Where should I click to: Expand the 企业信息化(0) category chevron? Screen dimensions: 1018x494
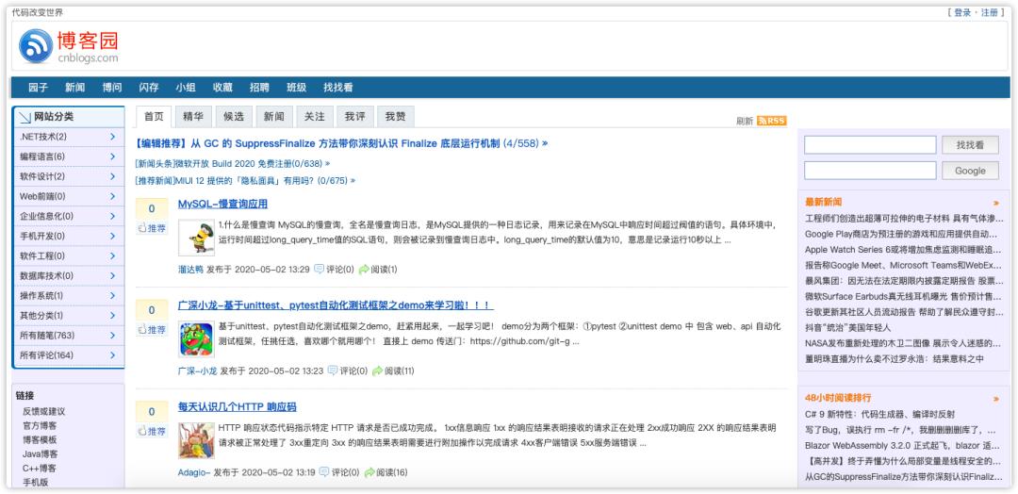coord(112,216)
